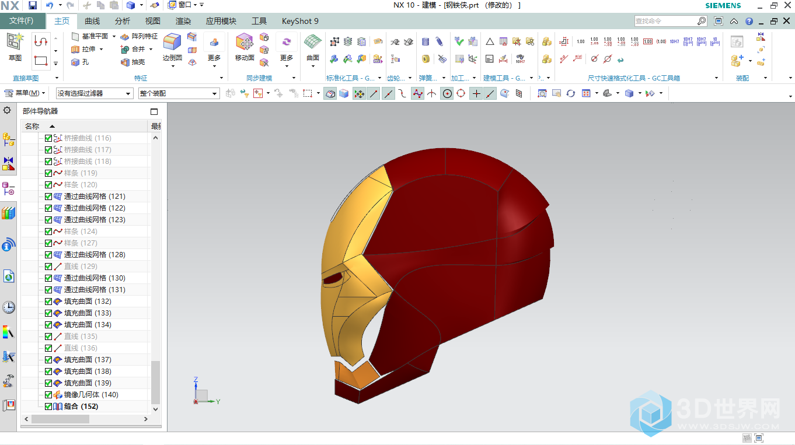
Task: Click the 10H7 dimension tolerance icon
Action: point(674,41)
